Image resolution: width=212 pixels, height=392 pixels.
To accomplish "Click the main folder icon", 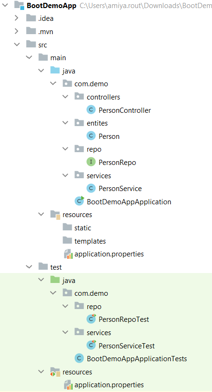I will coord(43,57).
